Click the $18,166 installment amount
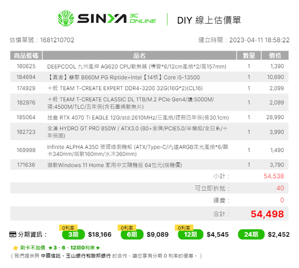This screenshot has height=268, width=299. [100, 235]
